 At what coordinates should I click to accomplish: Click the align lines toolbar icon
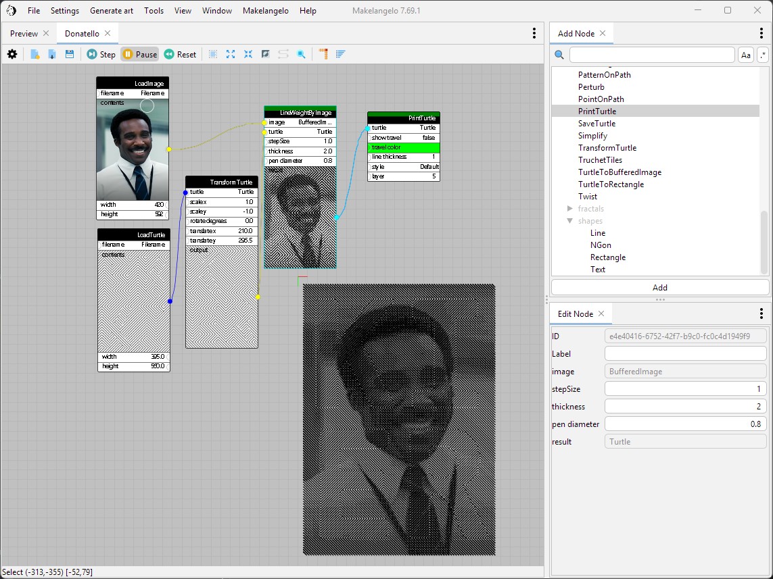[341, 54]
